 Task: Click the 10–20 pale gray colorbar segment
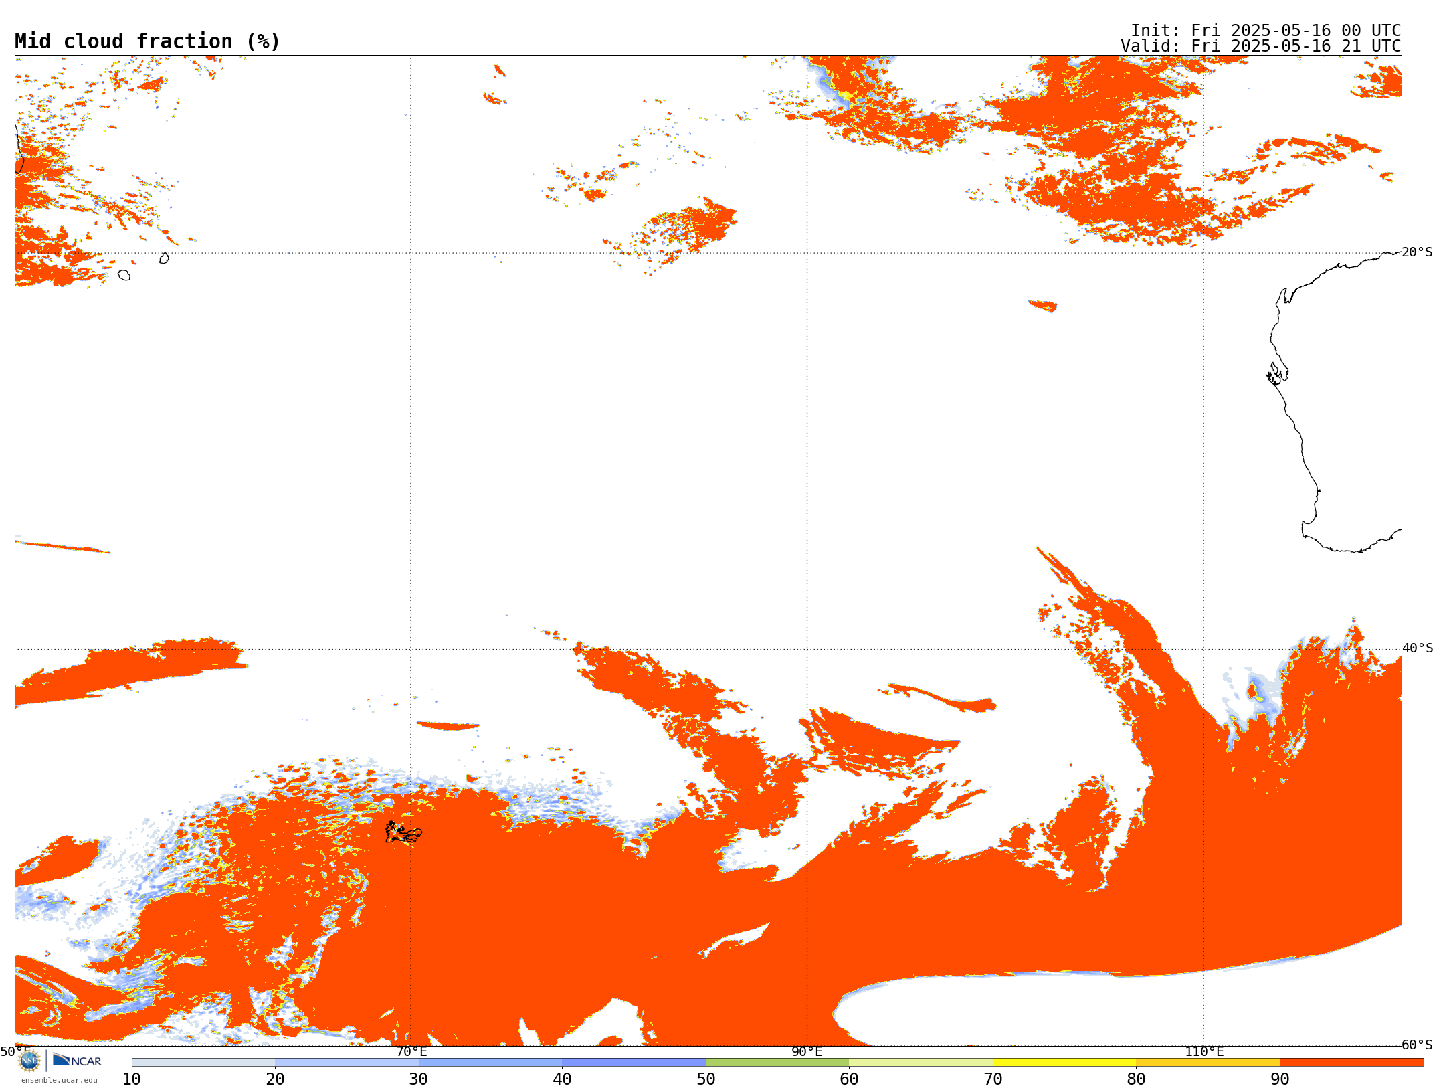point(203,1063)
